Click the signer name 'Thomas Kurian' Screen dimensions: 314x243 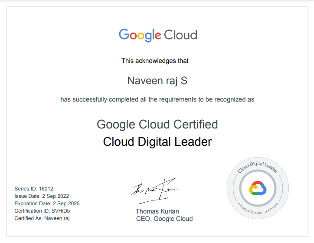click(157, 211)
